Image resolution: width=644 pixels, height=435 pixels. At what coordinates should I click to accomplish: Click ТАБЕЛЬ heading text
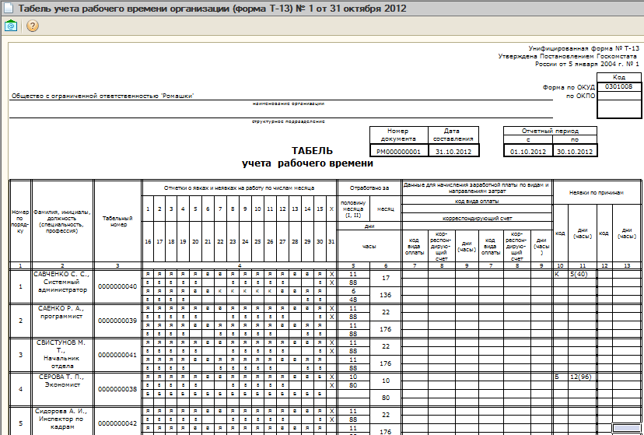(312, 151)
